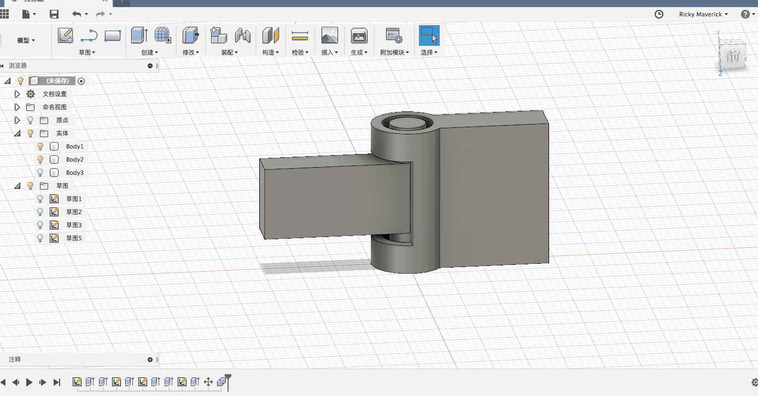This screenshot has height=396, width=758.
Task: Open the 修改 menu
Action: click(191, 52)
